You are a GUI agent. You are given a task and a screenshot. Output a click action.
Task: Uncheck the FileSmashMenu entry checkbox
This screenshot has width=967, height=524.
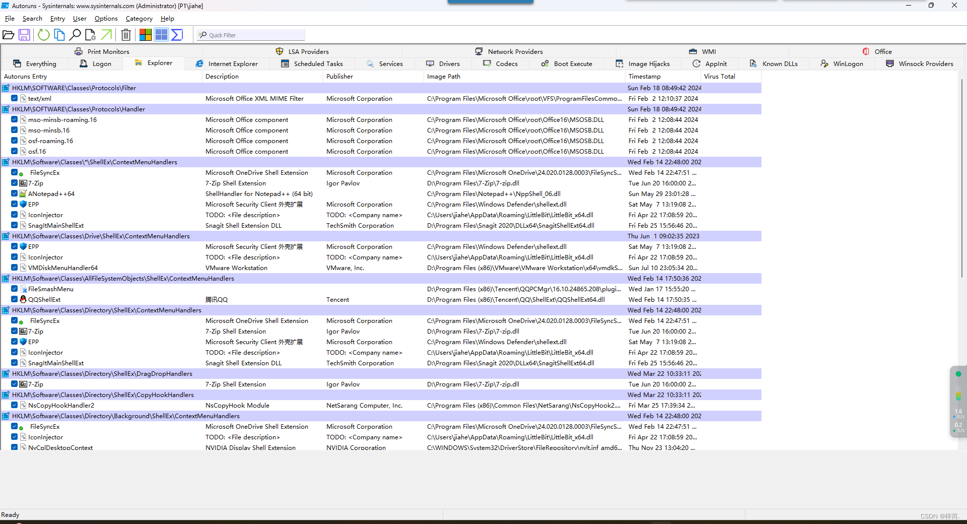point(15,289)
